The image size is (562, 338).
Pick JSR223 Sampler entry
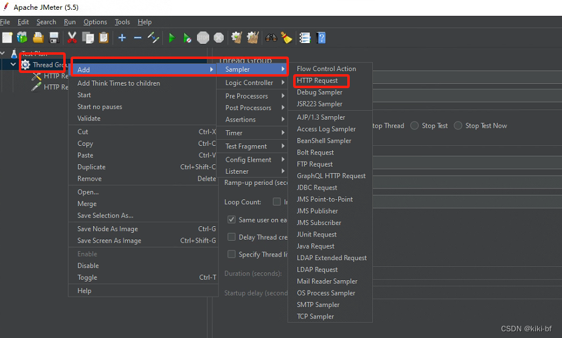tap(330, 104)
